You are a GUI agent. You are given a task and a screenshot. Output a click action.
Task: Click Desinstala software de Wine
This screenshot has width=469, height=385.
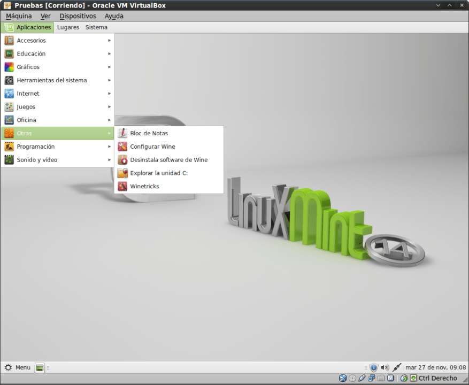[168, 160]
